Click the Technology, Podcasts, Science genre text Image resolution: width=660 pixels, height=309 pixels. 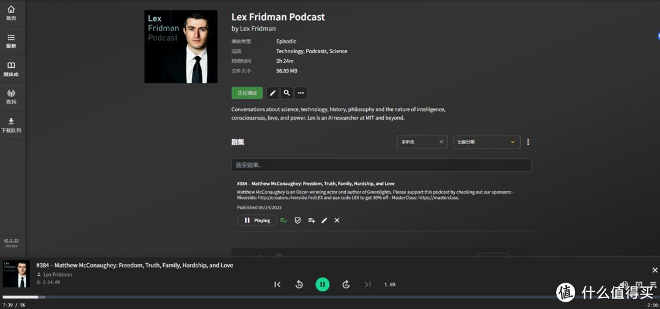[x=312, y=51]
